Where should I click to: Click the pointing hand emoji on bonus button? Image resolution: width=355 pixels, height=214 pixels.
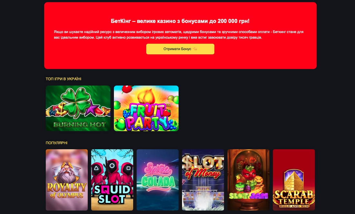pyautogui.click(x=195, y=49)
